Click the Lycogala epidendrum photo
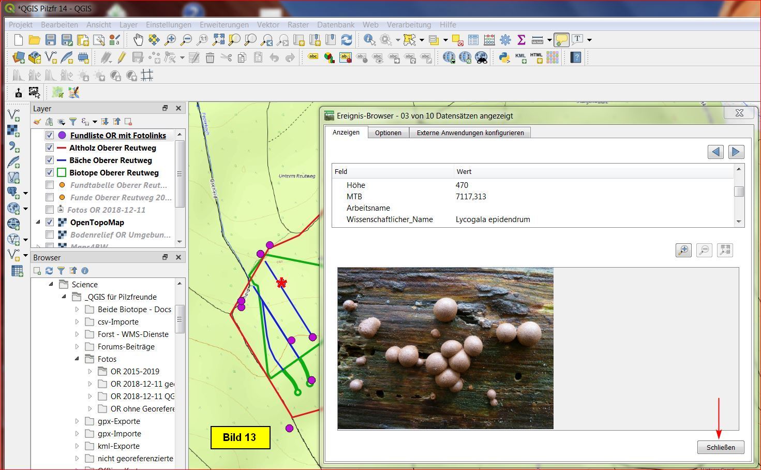 pyautogui.click(x=445, y=348)
